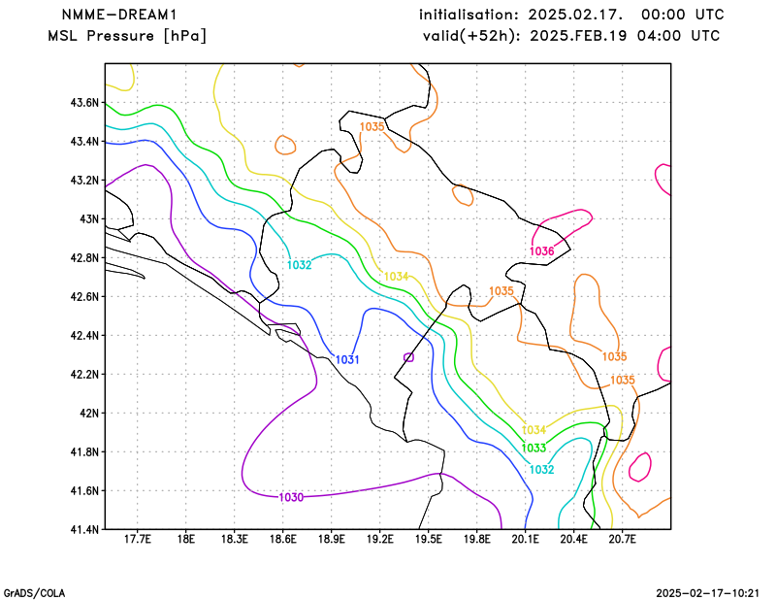Viewport: 776px width, 600px height.
Task: Click the 20.4E longitude label
Action: [x=573, y=539]
